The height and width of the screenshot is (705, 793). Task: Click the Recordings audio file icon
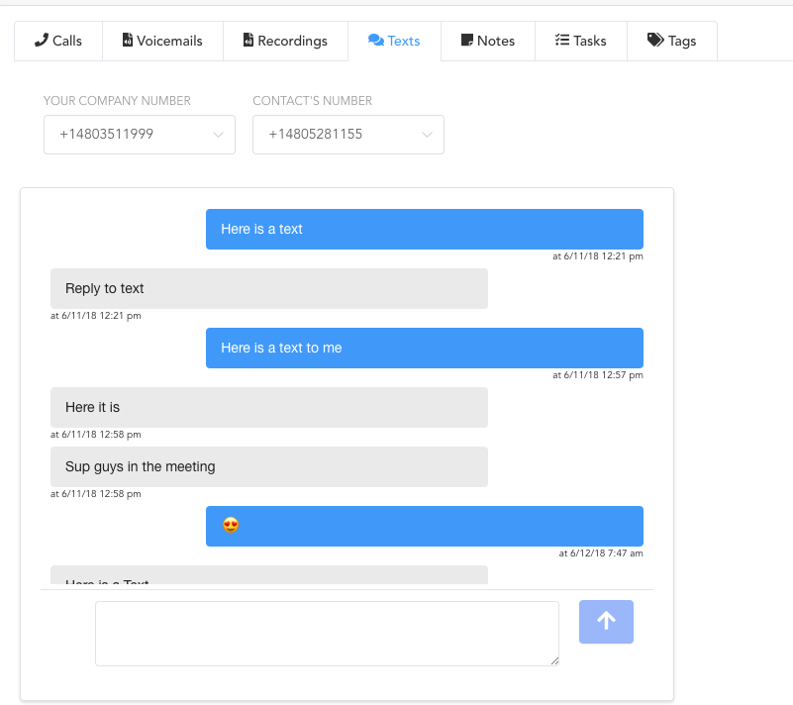[248, 41]
